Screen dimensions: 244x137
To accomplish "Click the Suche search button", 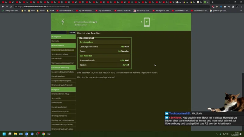I will [72, 33].
